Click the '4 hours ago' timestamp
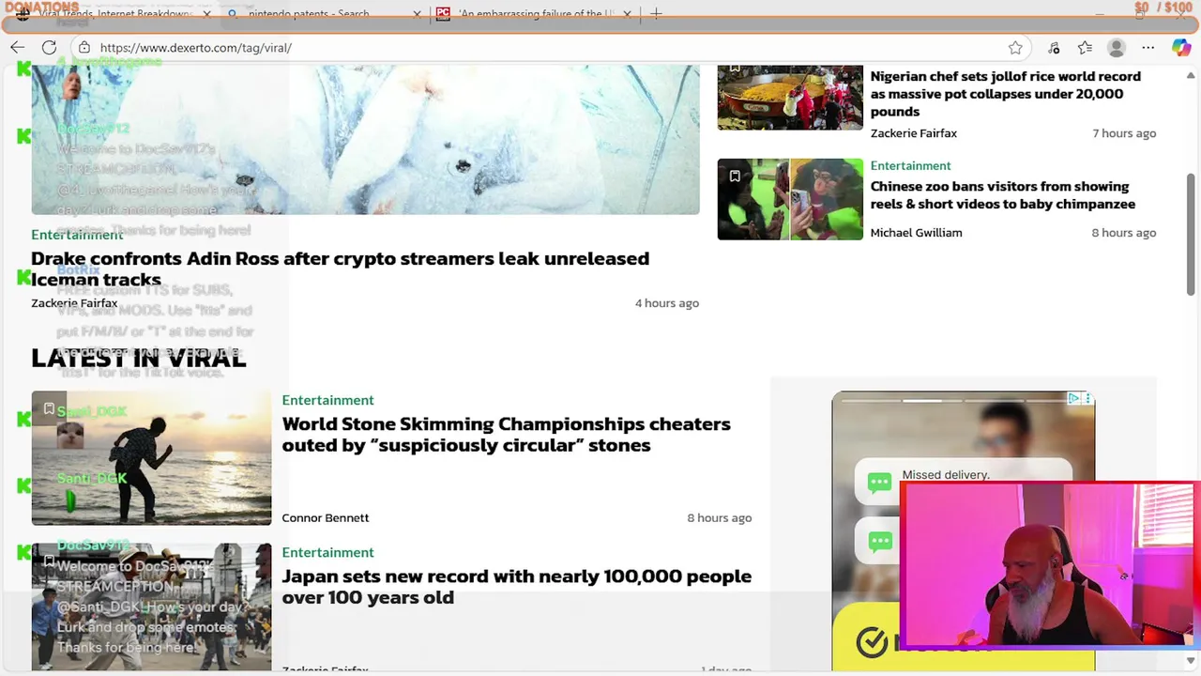The width and height of the screenshot is (1201, 676). (667, 303)
